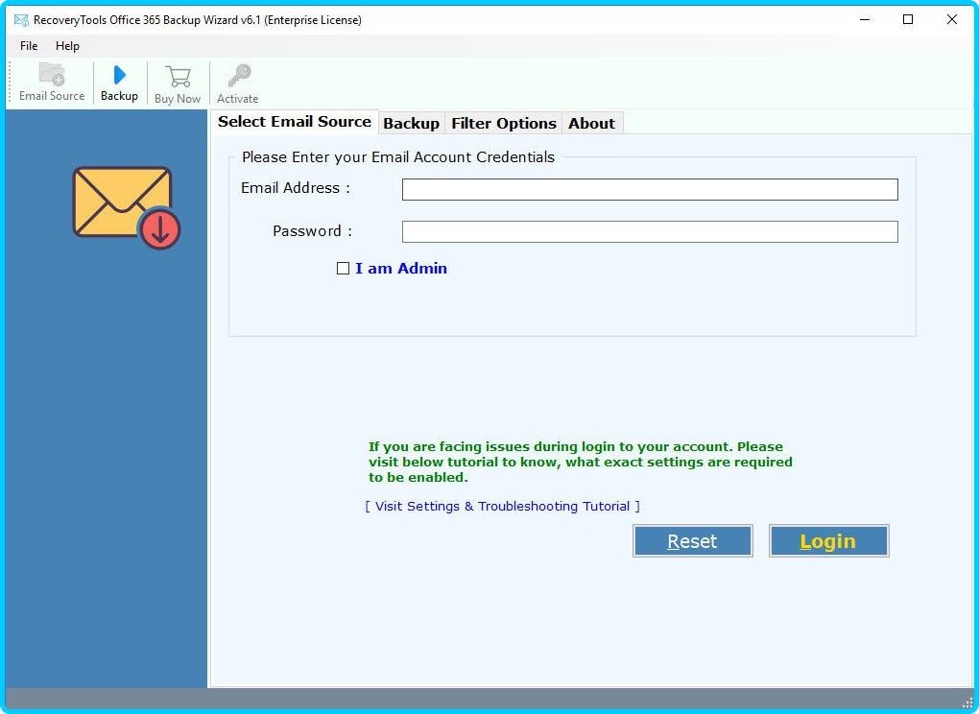Click the Backup play icon in toolbar

[119, 76]
